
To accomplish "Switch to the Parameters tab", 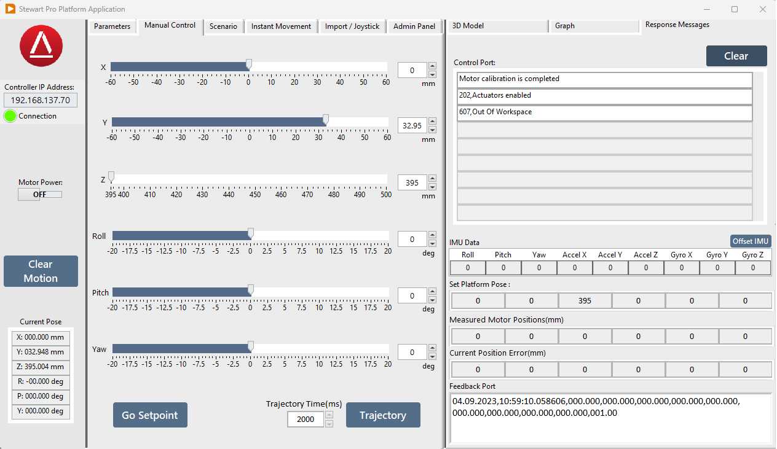I will coord(112,26).
